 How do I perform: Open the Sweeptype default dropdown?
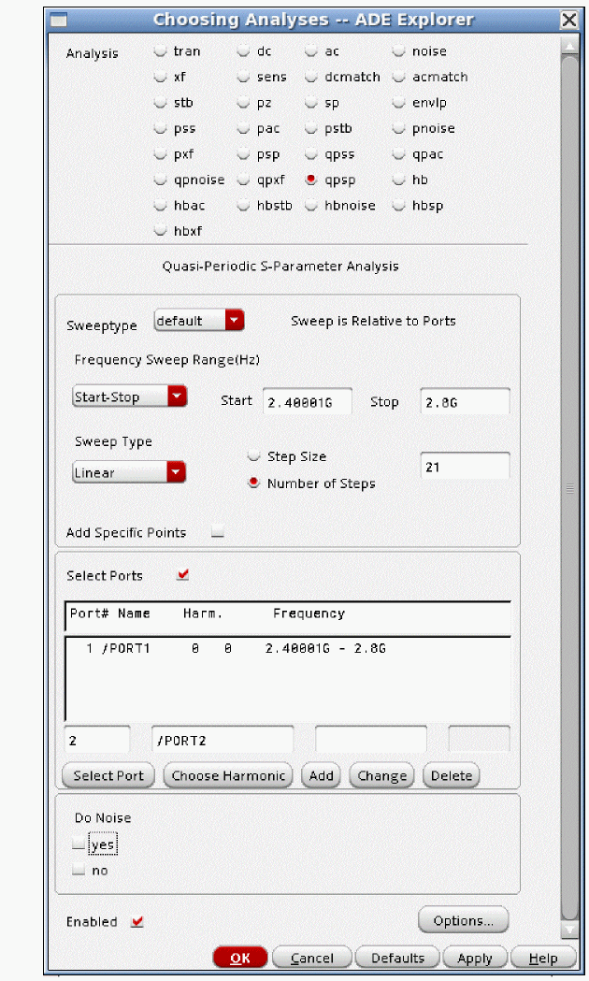pyautogui.click(x=198, y=321)
